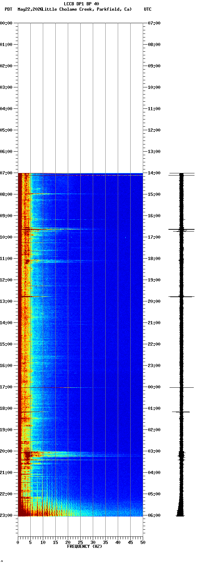Click the 20:00 PDT time label

point(6,451)
